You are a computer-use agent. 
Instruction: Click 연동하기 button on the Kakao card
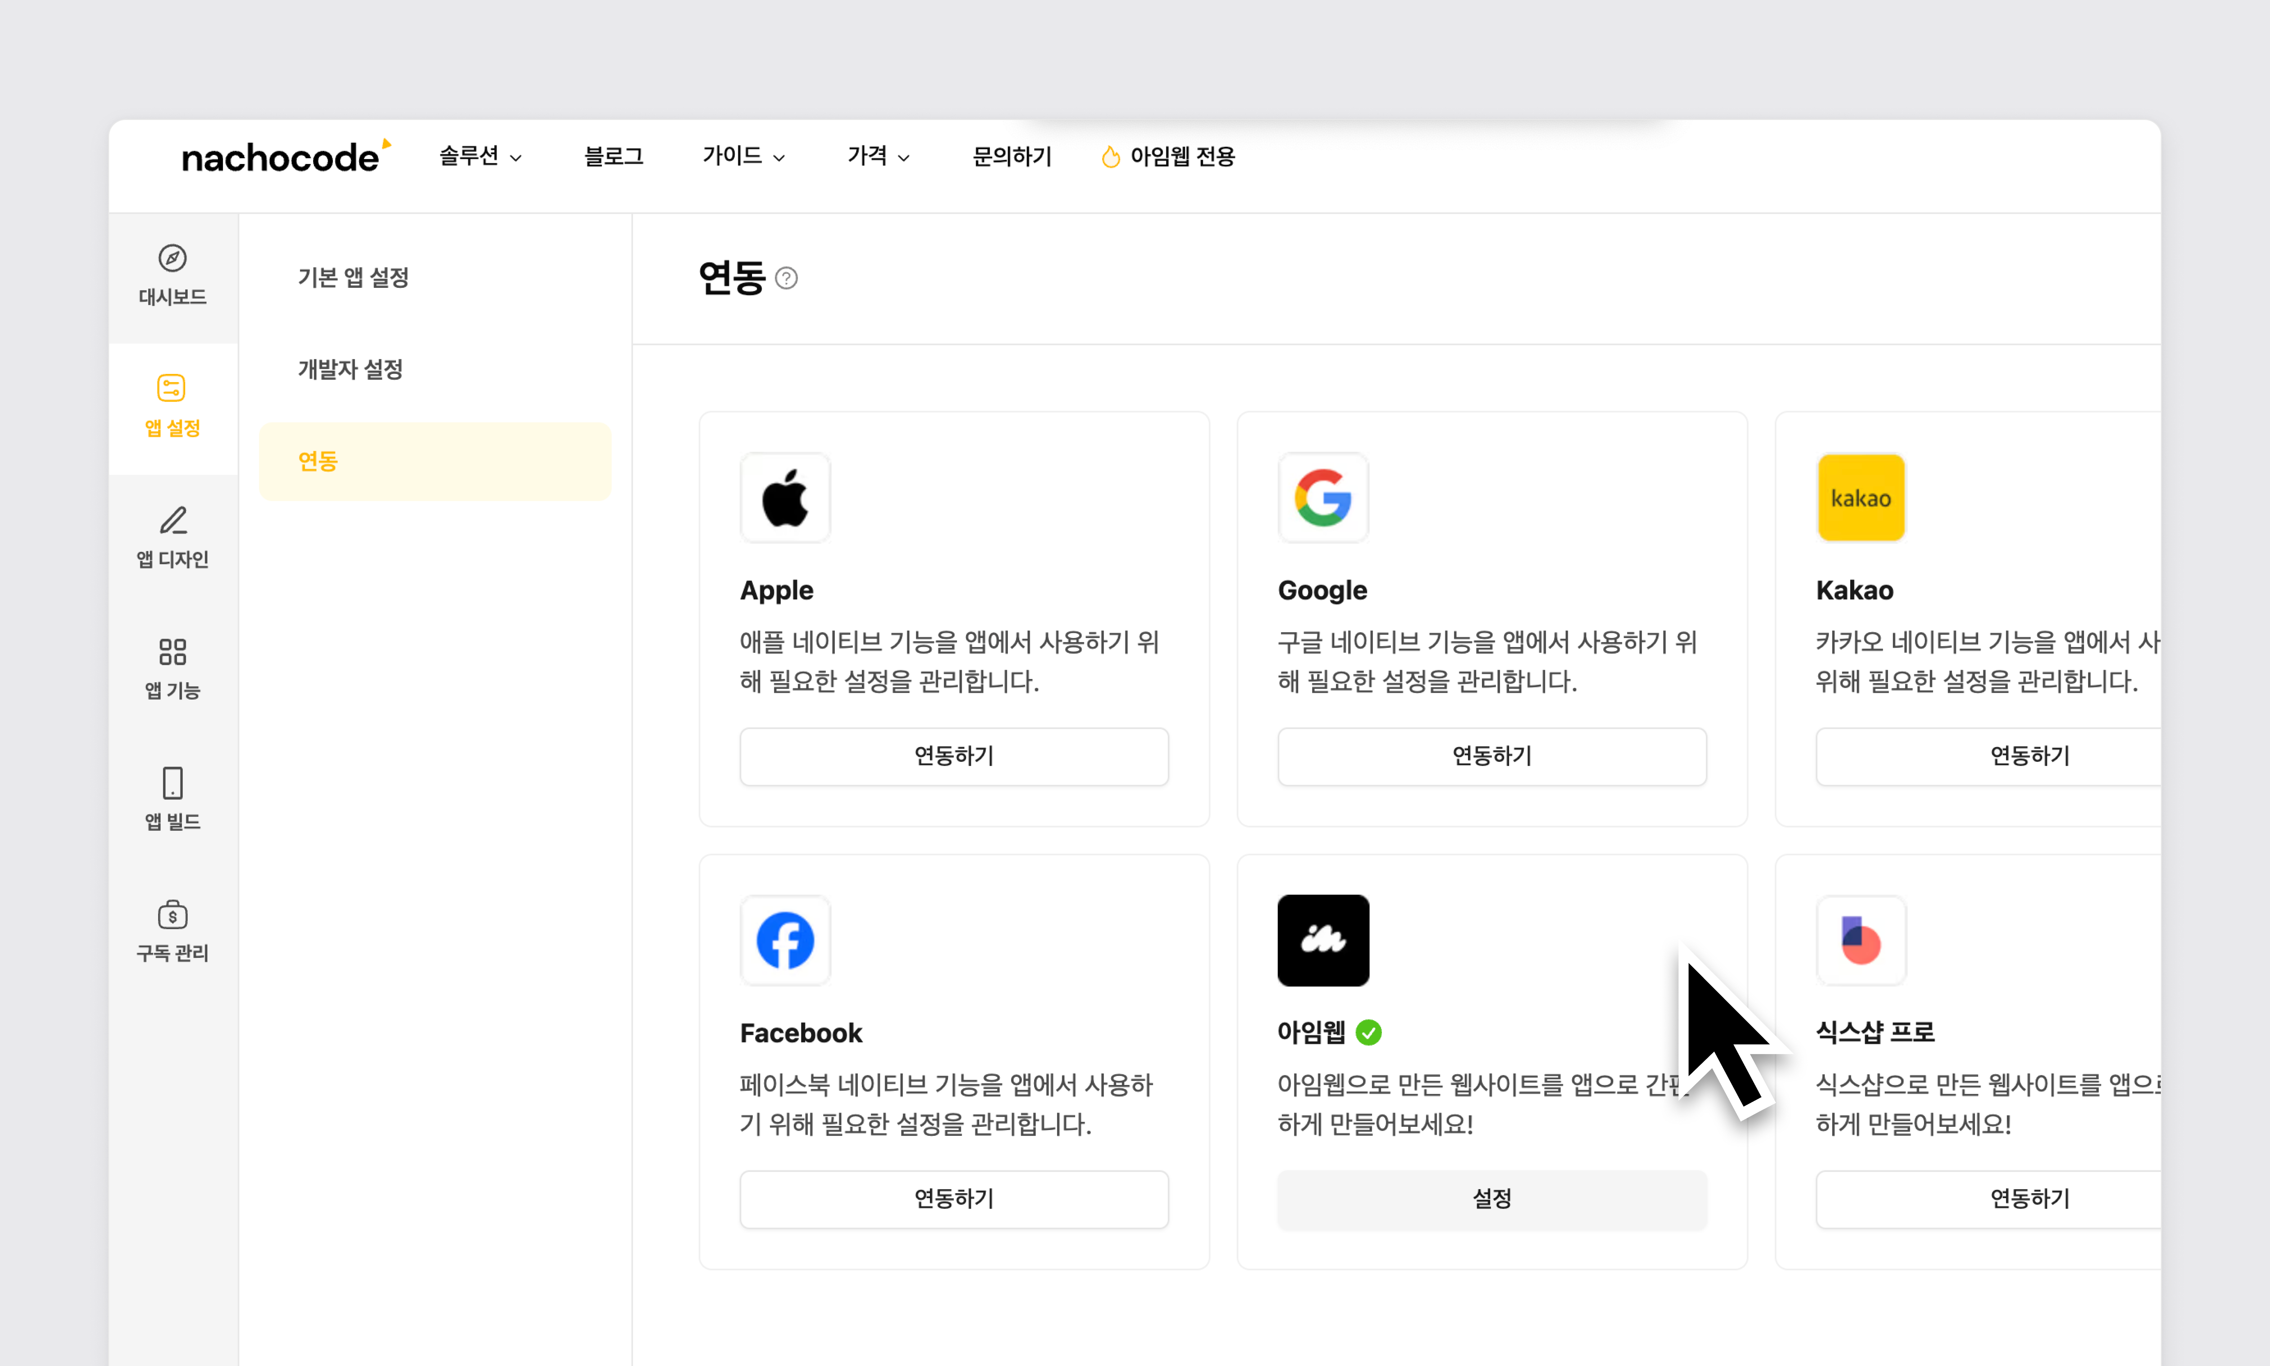click(1988, 756)
